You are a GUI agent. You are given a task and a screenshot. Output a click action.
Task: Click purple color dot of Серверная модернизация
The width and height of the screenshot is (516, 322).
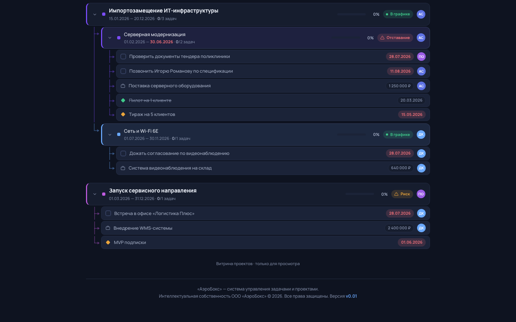tap(119, 38)
